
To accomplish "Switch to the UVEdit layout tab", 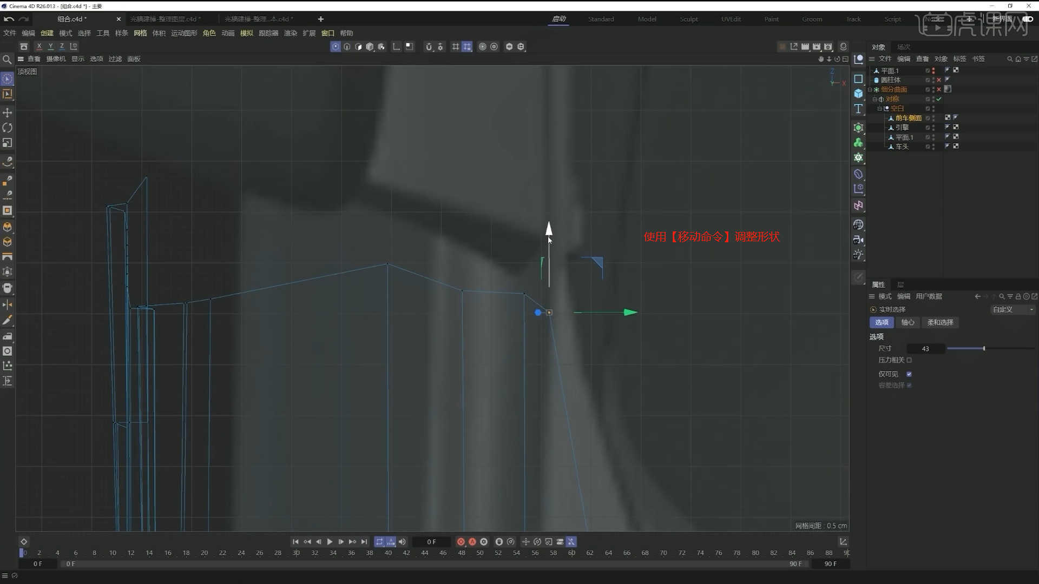I will 731,19.
